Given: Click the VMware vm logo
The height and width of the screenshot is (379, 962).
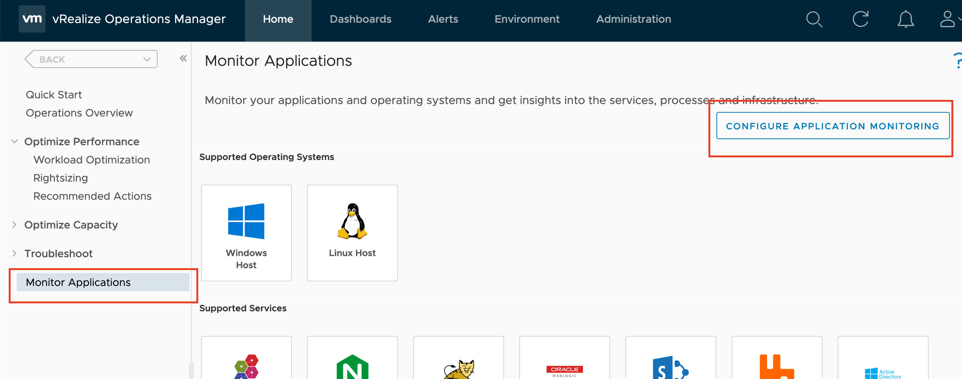Looking at the screenshot, I should (32, 19).
